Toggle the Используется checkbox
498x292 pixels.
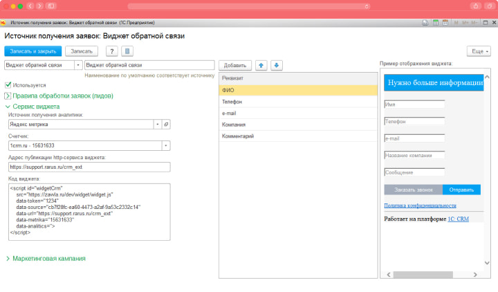(x=8, y=85)
